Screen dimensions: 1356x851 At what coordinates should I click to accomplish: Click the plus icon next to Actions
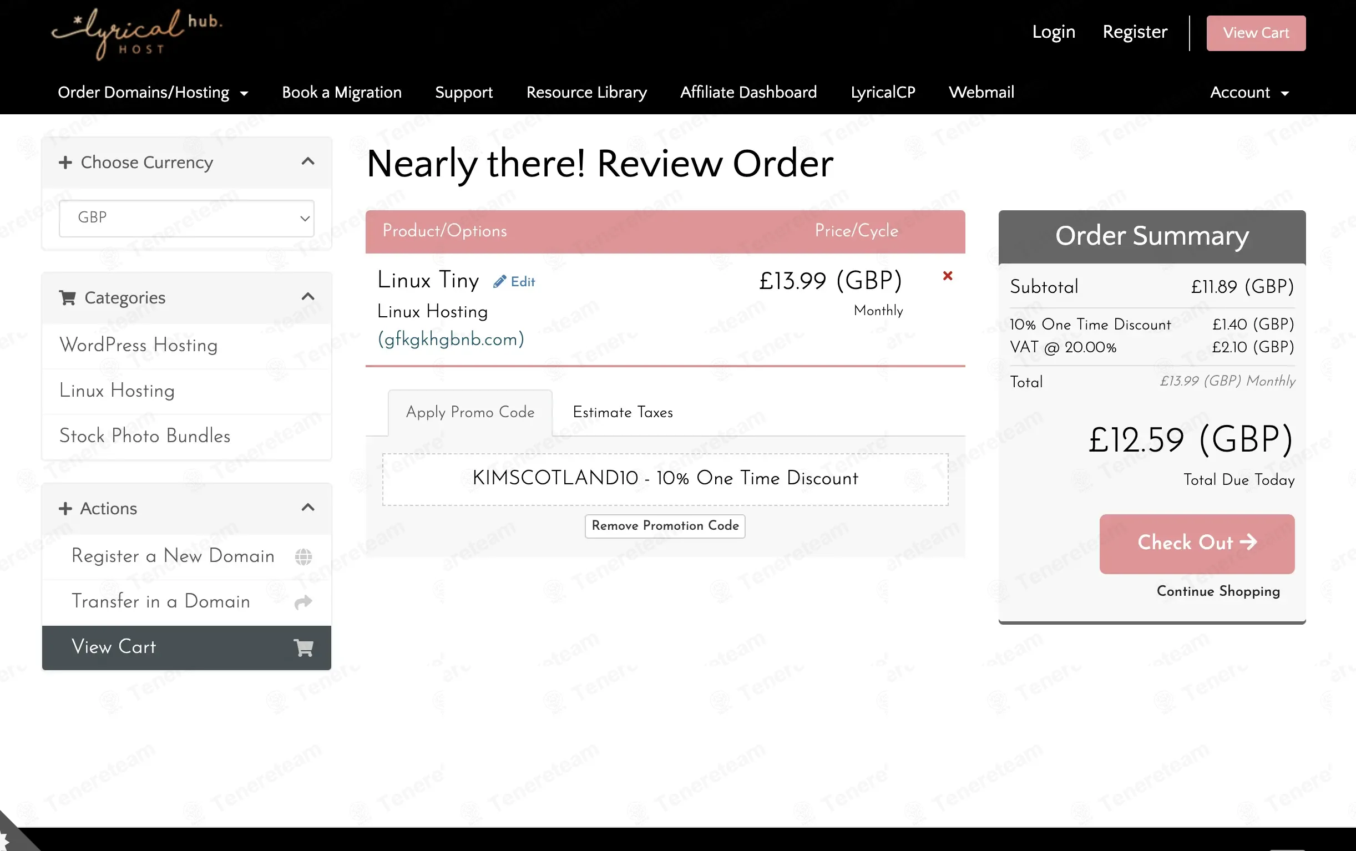coord(65,508)
